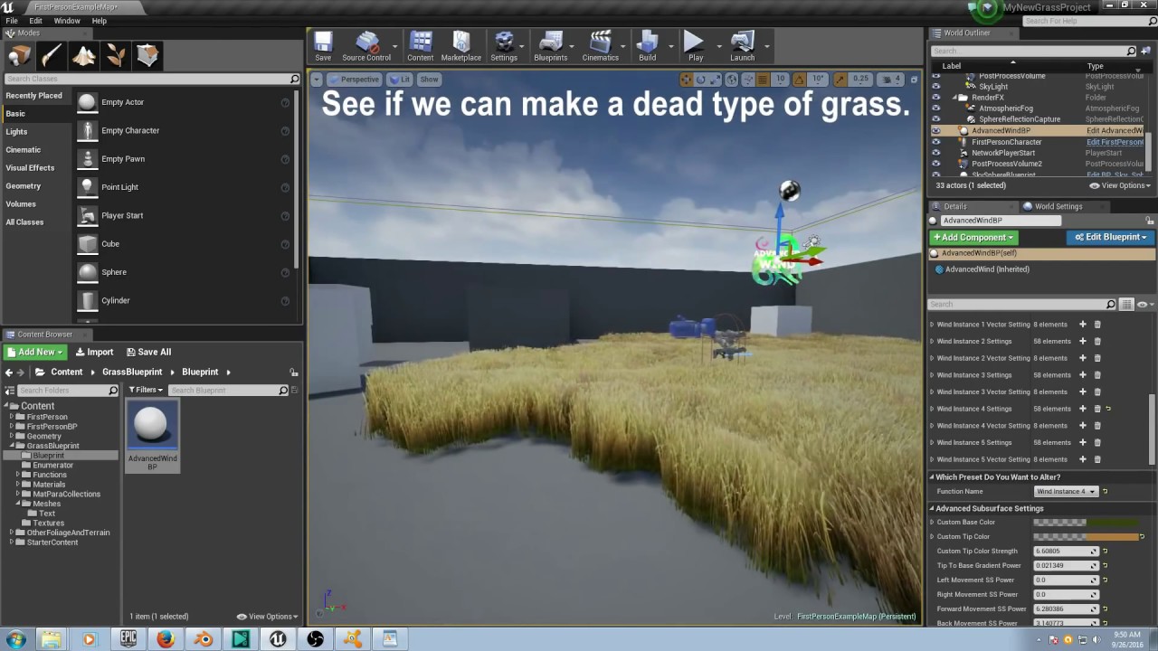The image size is (1158, 651).
Task: Toggle visibility of NetworkPlayerStart in outliner
Action: pyautogui.click(x=936, y=153)
